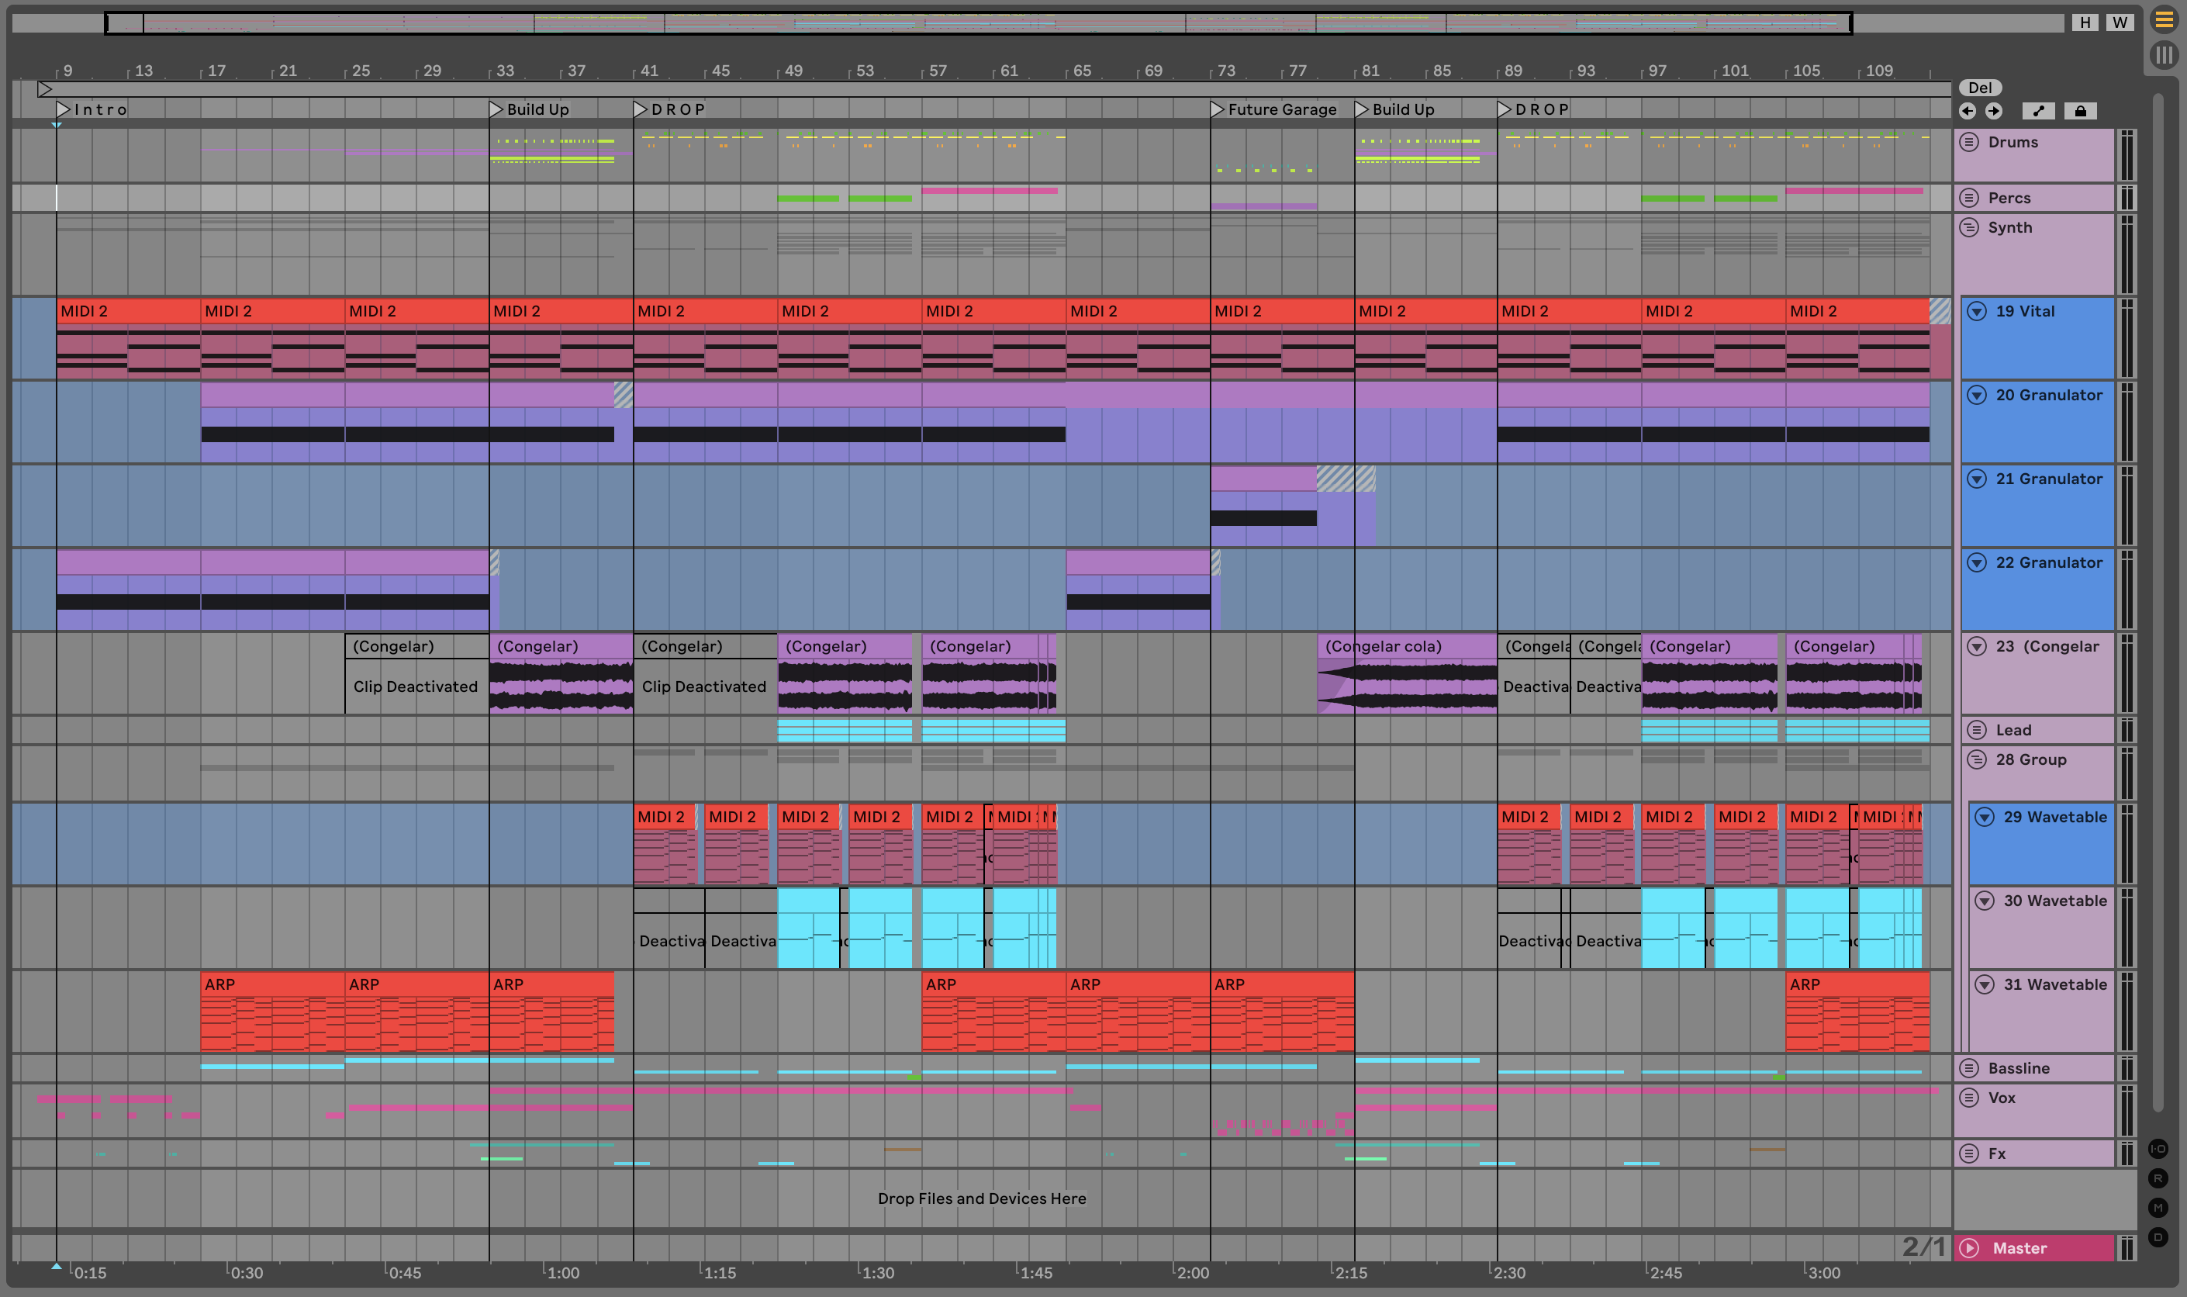
Task: Click the Master track play icon
Action: [1969, 1248]
